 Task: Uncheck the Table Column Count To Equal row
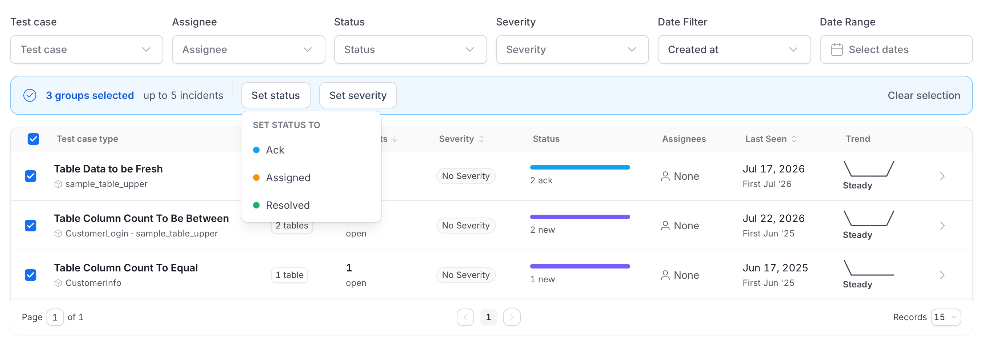[x=31, y=275]
